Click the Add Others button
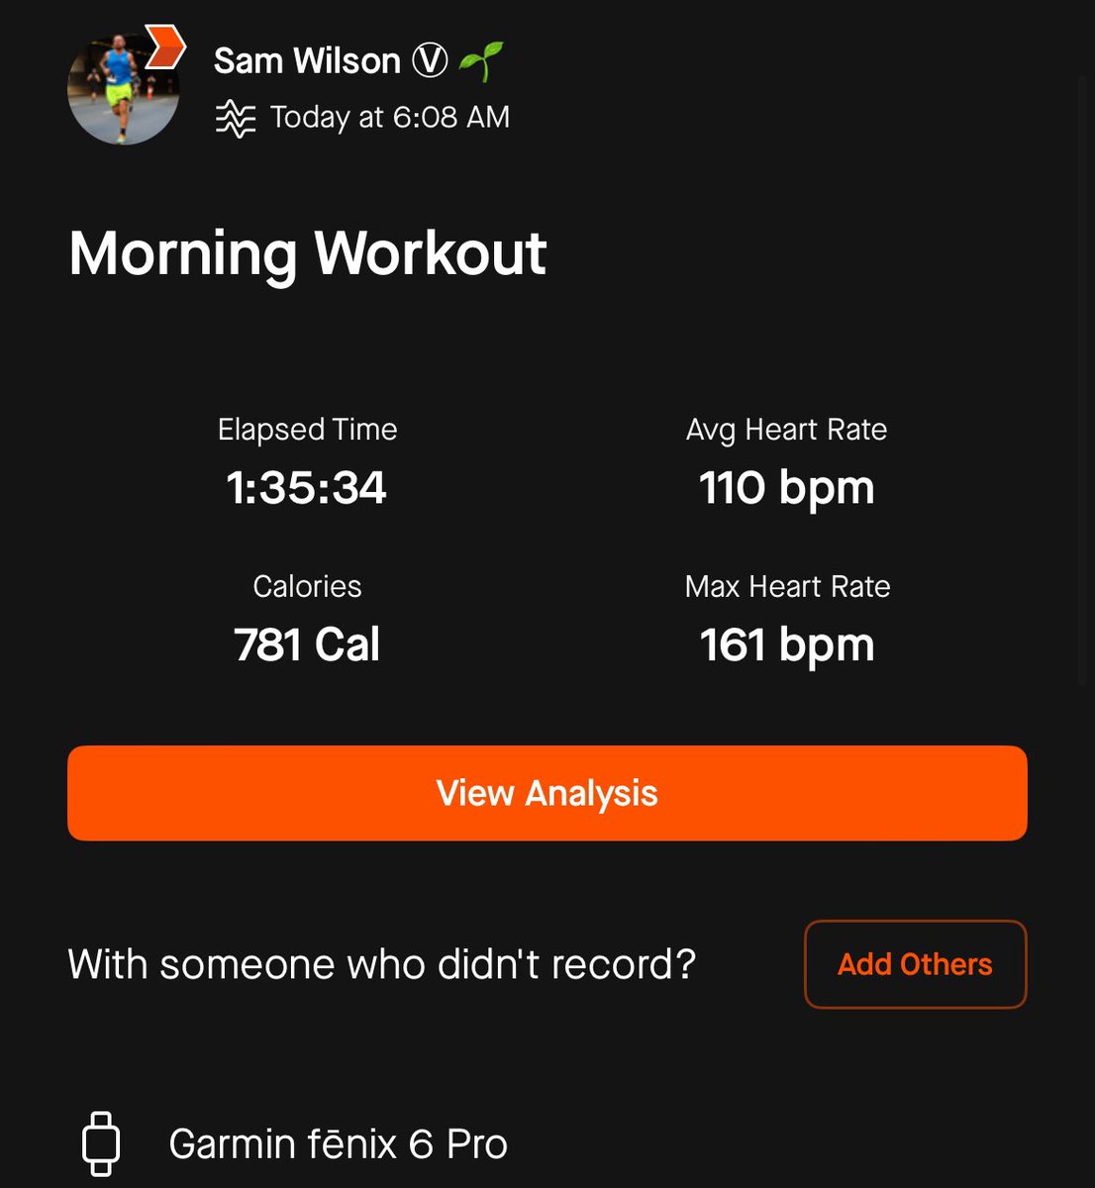 916,964
